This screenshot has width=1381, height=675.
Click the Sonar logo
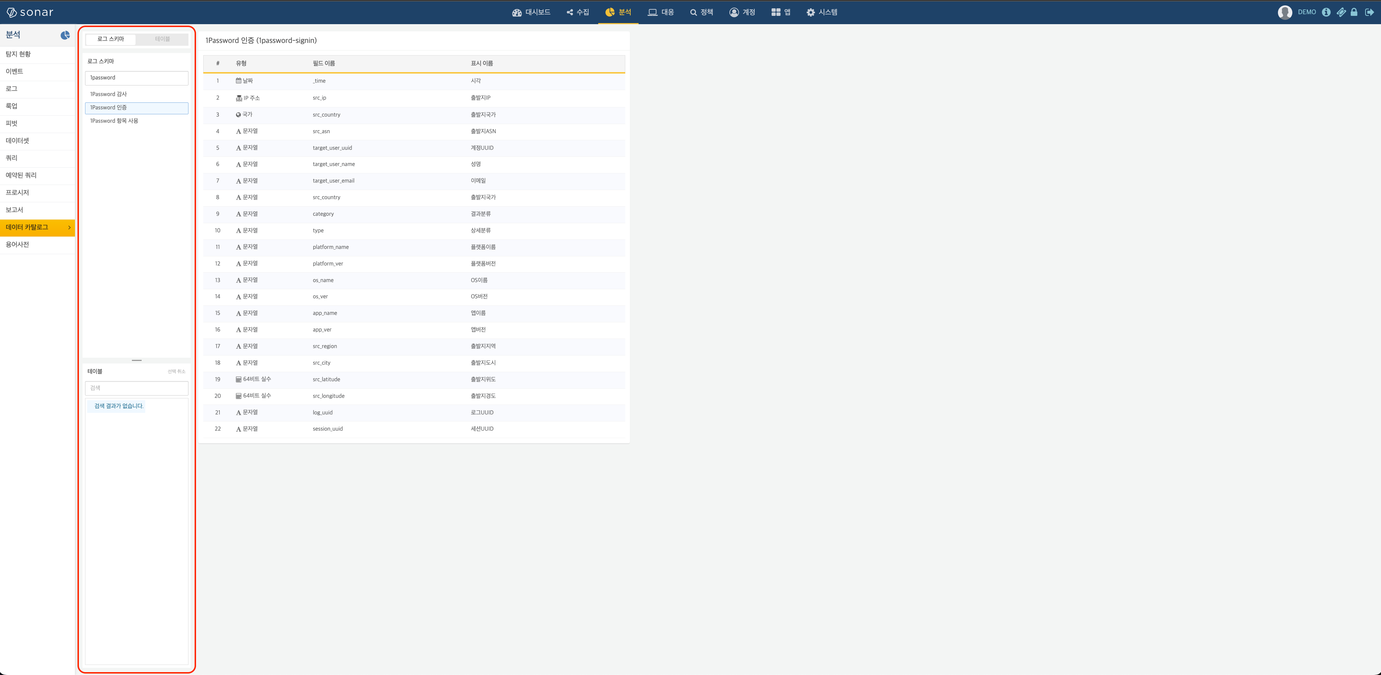click(x=30, y=12)
